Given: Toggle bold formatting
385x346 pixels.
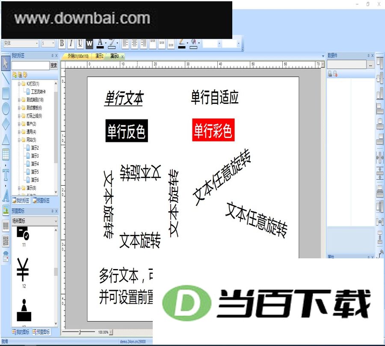Looking at the screenshot, I should tap(62, 44).
